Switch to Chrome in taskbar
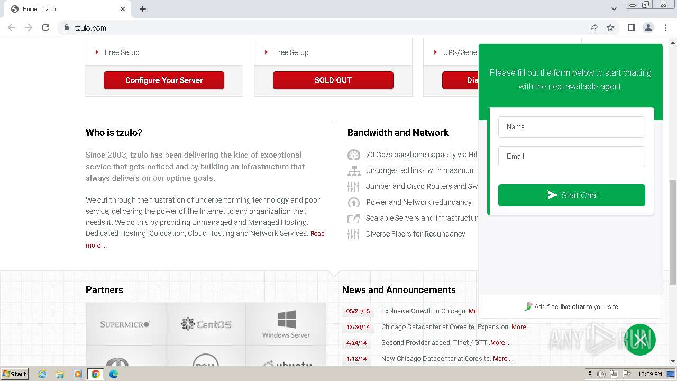The image size is (677, 381). click(x=96, y=374)
